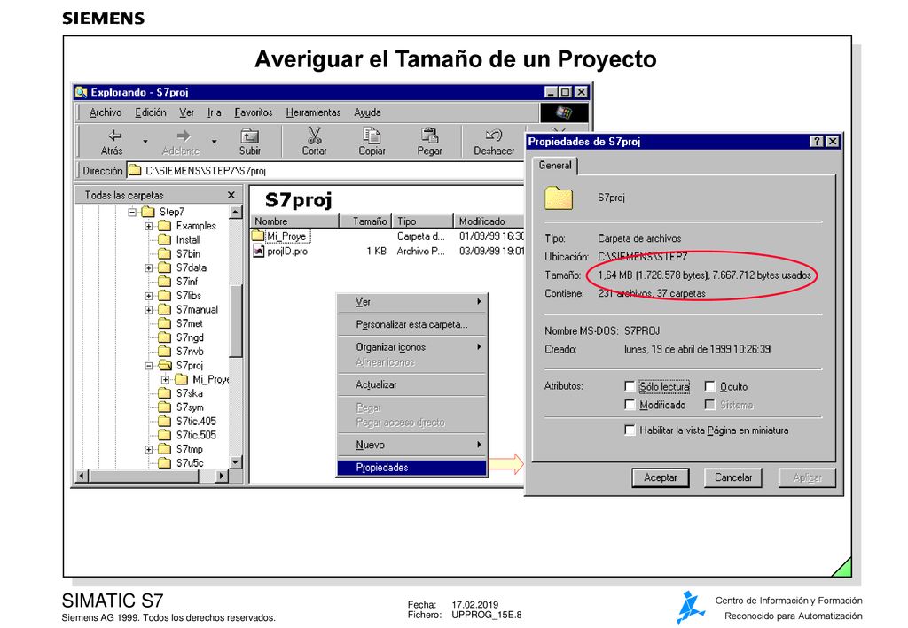Toggle the Oculto attribute checkbox
908x628 pixels.
point(709,386)
